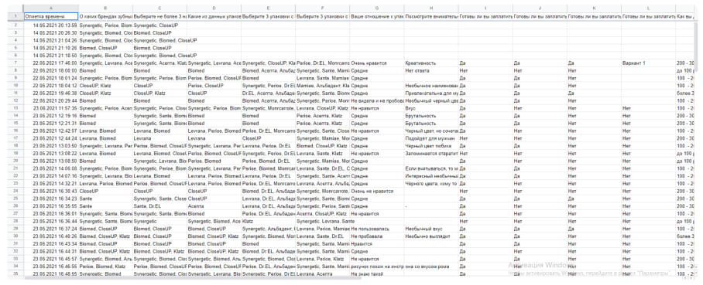Click timestamp '23.06.2021 13:08:22'
The image size is (703, 285).
(55, 153)
